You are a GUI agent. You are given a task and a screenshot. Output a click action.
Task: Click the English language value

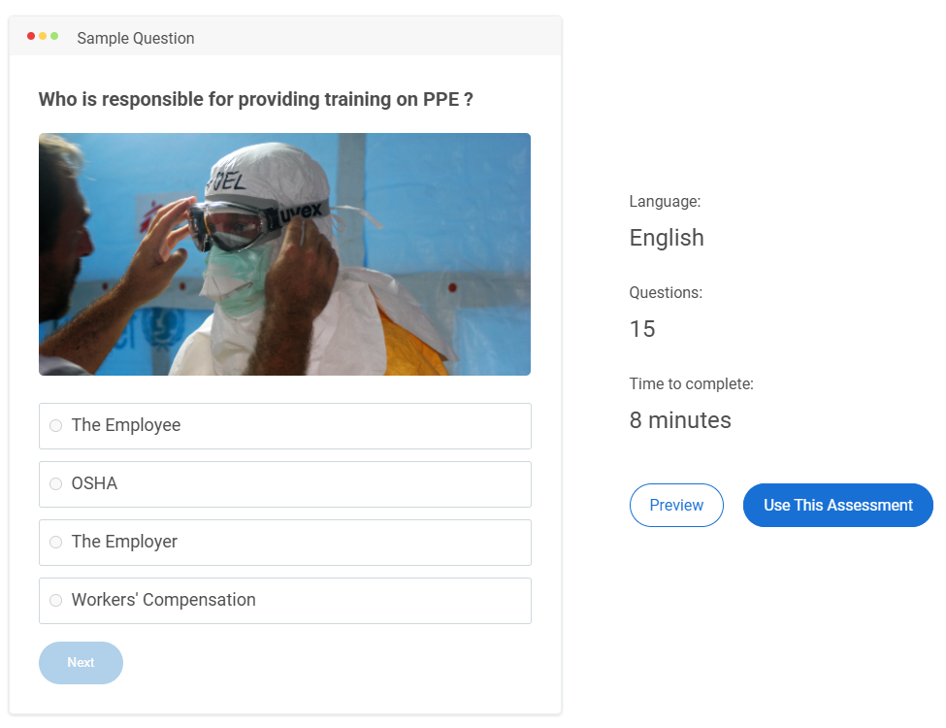(x=667, y=238)
